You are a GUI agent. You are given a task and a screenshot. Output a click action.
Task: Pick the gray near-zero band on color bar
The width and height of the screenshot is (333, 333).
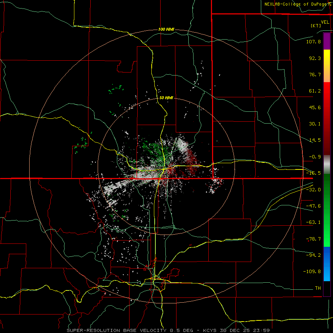pyautogui.click(x=327, y=165)
